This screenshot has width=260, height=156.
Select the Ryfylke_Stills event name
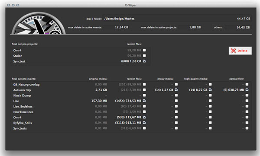[x=23, y=123]
